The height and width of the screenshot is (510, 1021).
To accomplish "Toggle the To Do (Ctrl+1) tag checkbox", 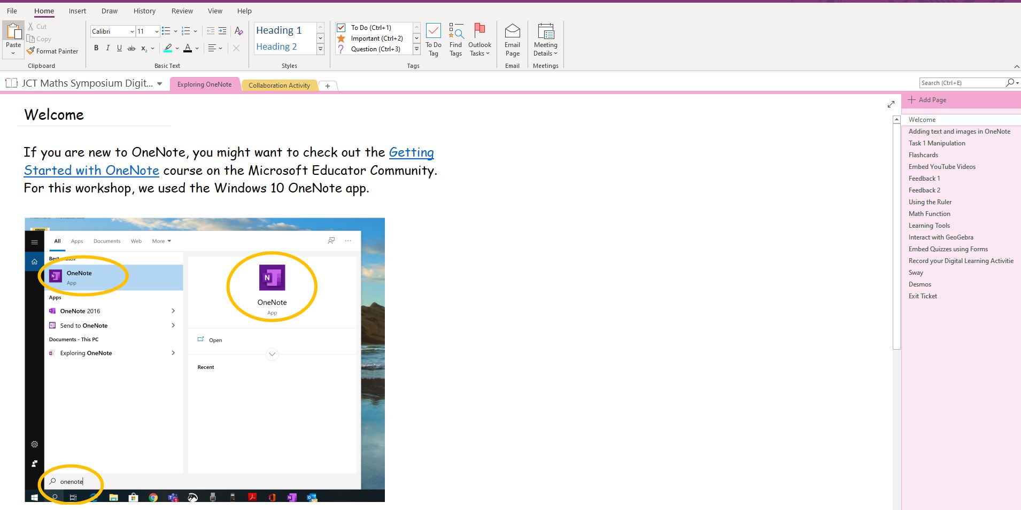I will tap(341, 27).
